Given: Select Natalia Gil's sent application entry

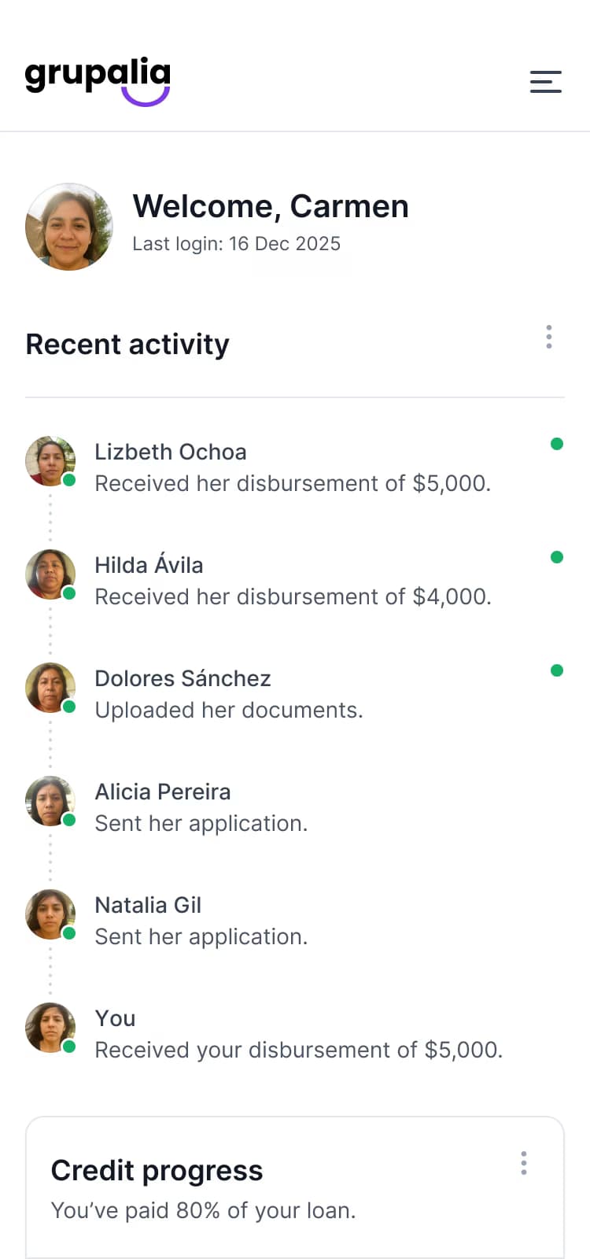Looking at the screenshot, I should [x=201, y=936].
